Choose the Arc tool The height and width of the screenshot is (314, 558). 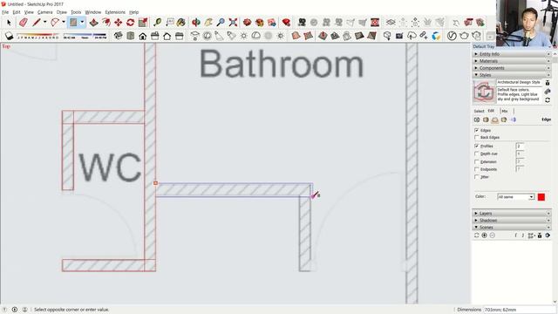point(55,23)
